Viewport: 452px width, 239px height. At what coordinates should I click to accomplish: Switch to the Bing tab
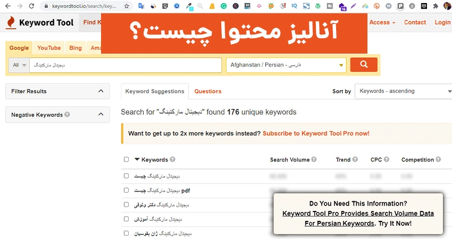coord(76,48)
